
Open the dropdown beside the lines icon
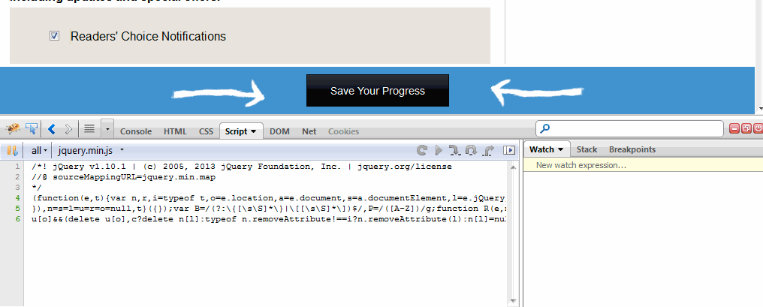[x=107, y=129]
